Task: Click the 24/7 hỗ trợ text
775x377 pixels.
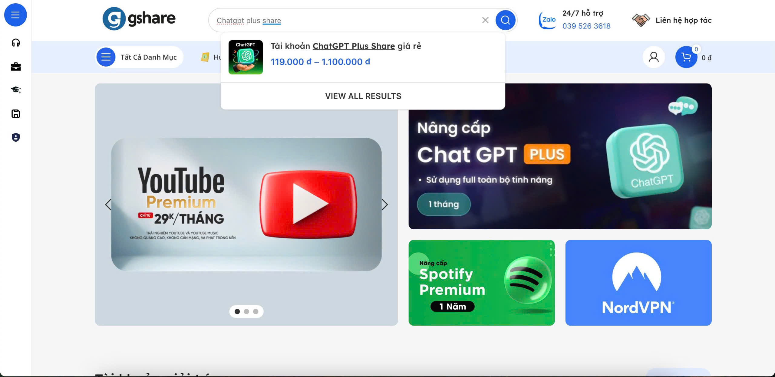Action: pyautogui.click(x=583, y=13)
